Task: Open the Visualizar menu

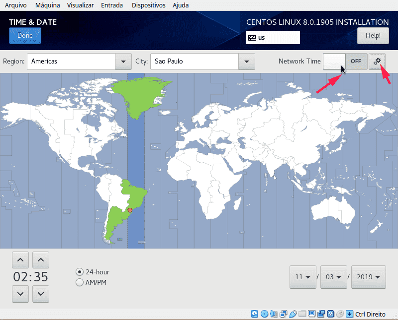Action: [x=80, y=5]
